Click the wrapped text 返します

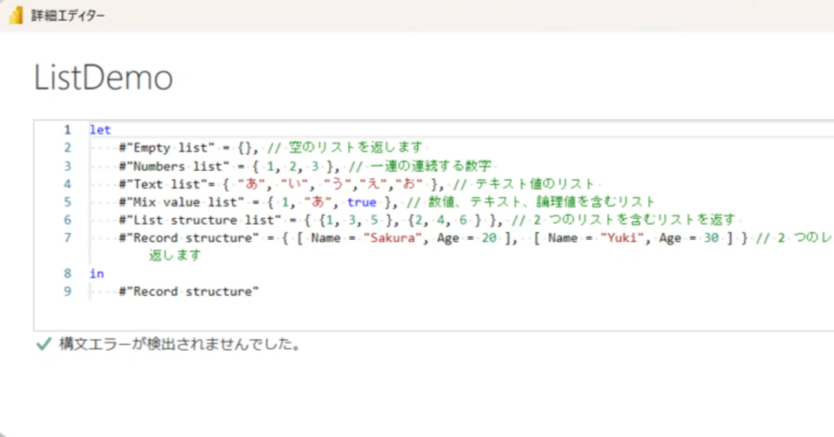175,256
